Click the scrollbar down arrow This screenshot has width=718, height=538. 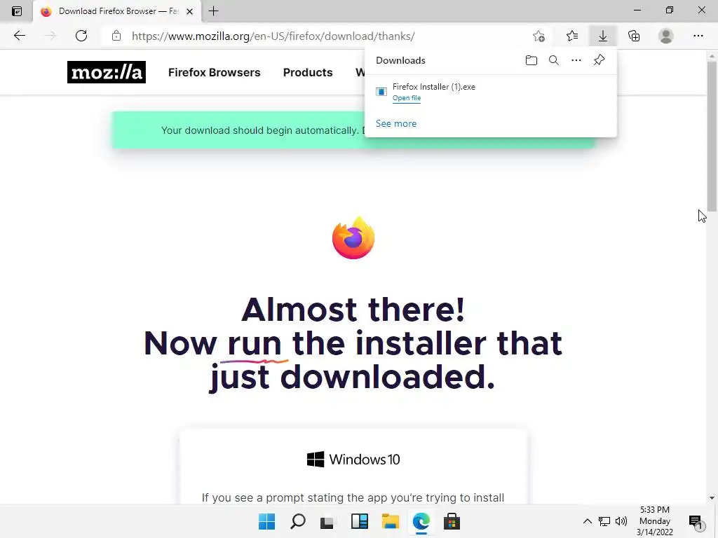pyautogui.click(x=712, y=498)
